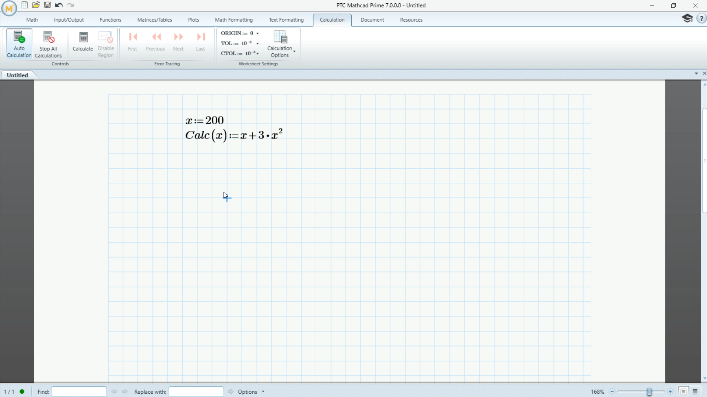
Task: Click the Undo arrow icon
Action: (59, 5)
